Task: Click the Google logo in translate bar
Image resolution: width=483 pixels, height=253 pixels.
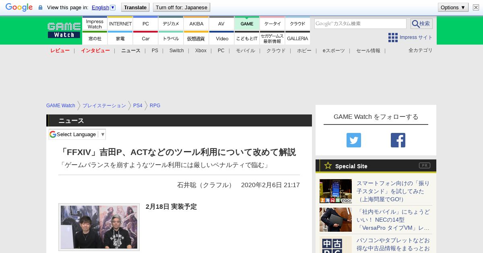Action: coord(19,7)
